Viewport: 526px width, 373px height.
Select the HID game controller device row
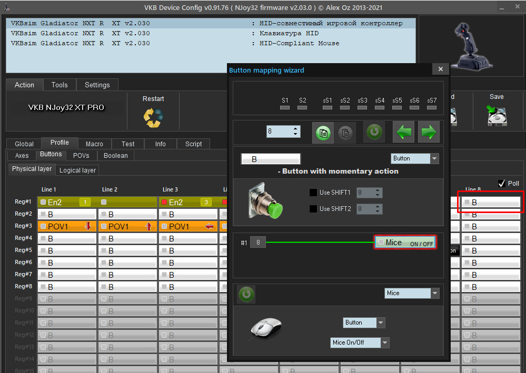(x=211, y=23)
